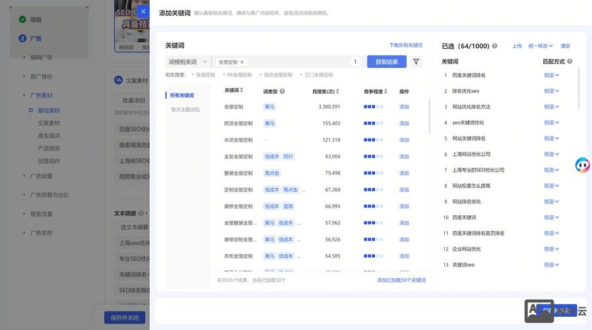Viewport: 592px width, 330px height.
Task: Add keyword 水泥全屋定制
Action: point(404,140)
